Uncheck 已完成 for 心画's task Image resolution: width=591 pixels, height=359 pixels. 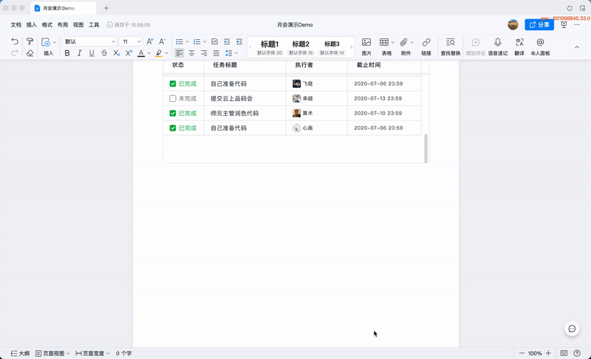tap(173, 128)
